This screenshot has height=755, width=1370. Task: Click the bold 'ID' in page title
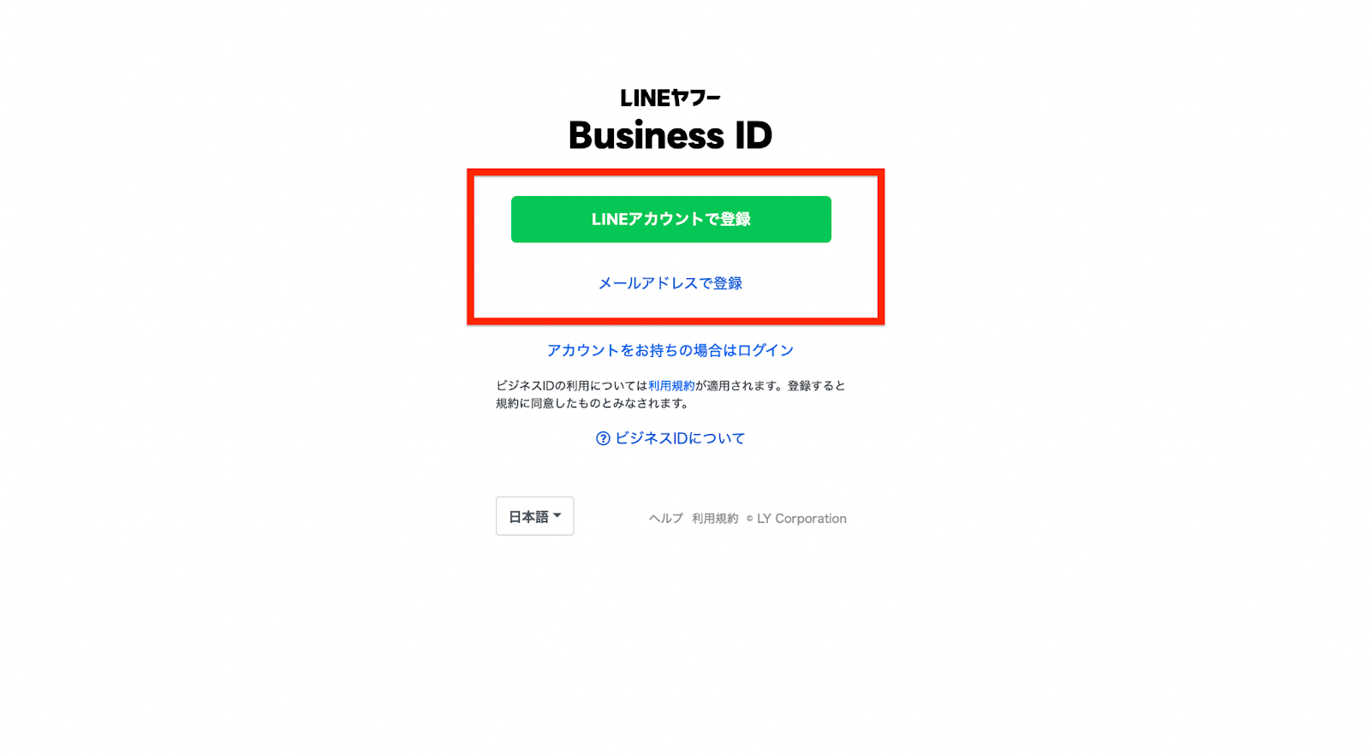[753, 135]
